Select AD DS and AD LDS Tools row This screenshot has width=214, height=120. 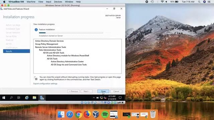click(53, 53)
